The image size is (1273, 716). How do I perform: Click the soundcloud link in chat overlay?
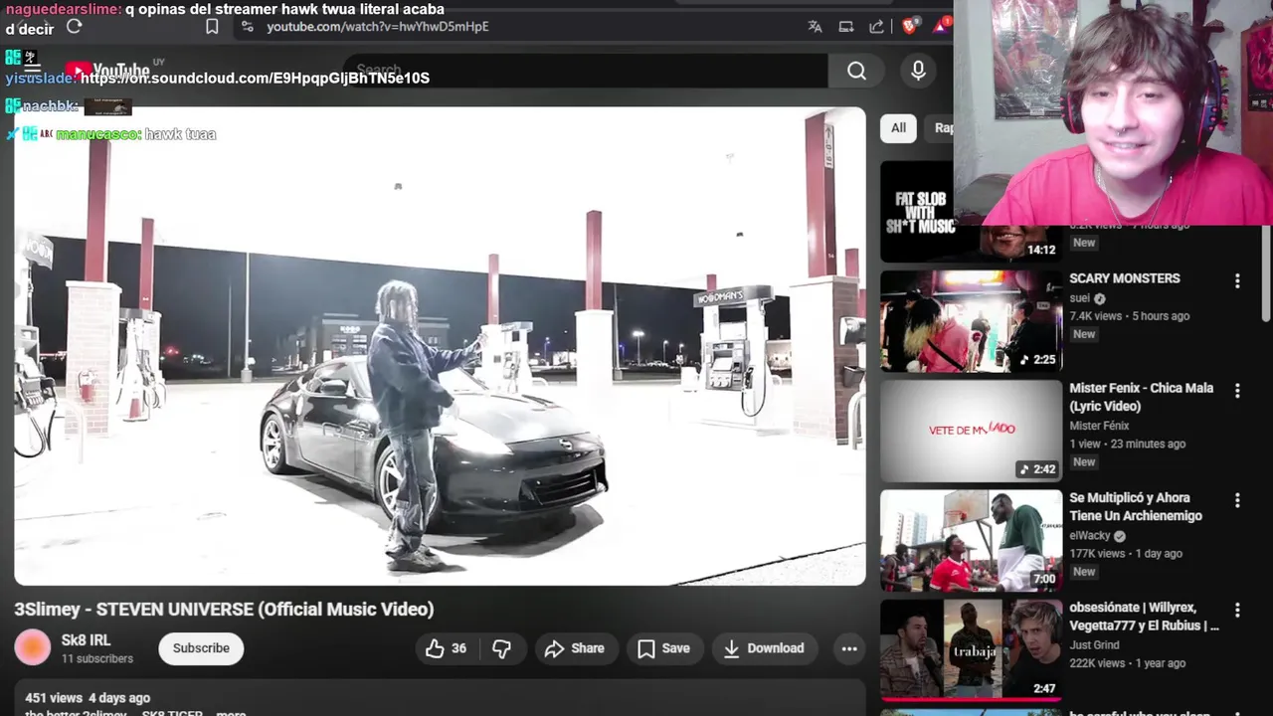255,78
